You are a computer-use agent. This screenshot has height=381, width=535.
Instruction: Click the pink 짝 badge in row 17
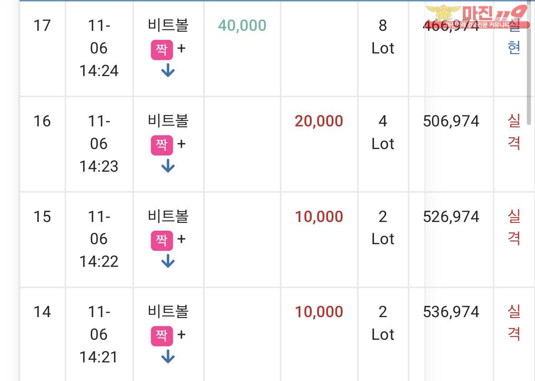(x=162, y=50)
